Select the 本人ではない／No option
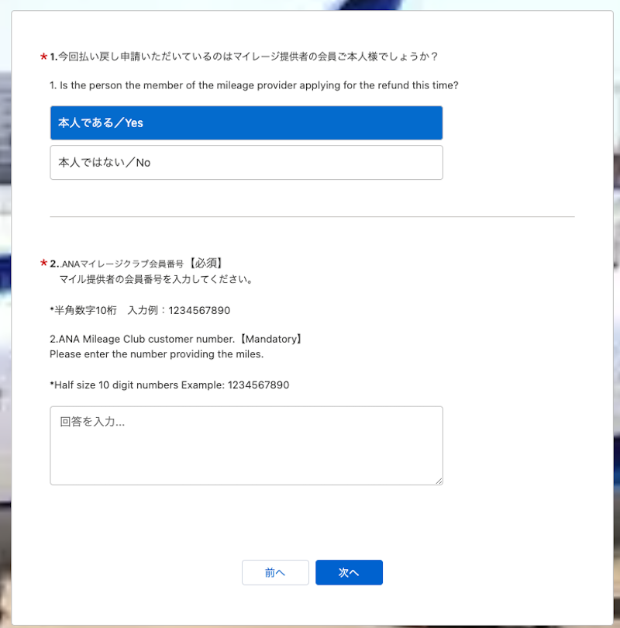Viewport: 620px width, 628px height. (x=246, y=163)
